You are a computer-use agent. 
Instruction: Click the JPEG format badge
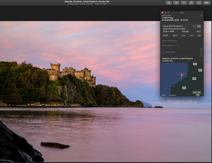point(199,31)
